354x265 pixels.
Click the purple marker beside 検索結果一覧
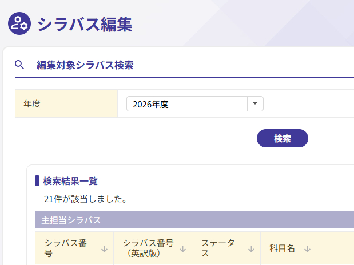pyautogui.click(x=37, y=181)
